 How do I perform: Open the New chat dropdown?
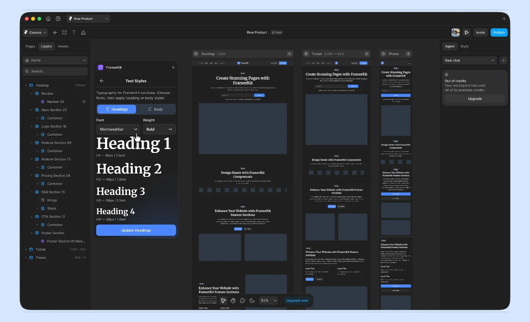coord(469,61)
